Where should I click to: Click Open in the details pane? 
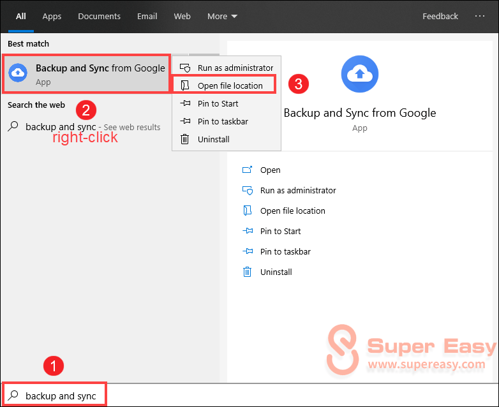click(x=270, y=170)
